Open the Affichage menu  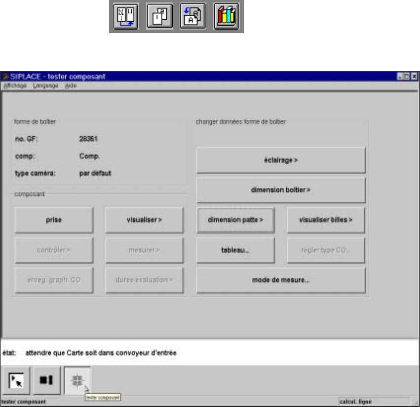coord(15,86)
